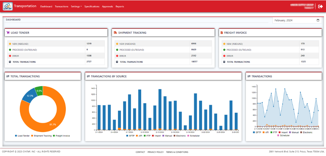Click Shipment Tracking NEW (INBOUND) orange icon
Viewport: 326px width, 156px height.
pyautogui.click(x=117, y=44)
